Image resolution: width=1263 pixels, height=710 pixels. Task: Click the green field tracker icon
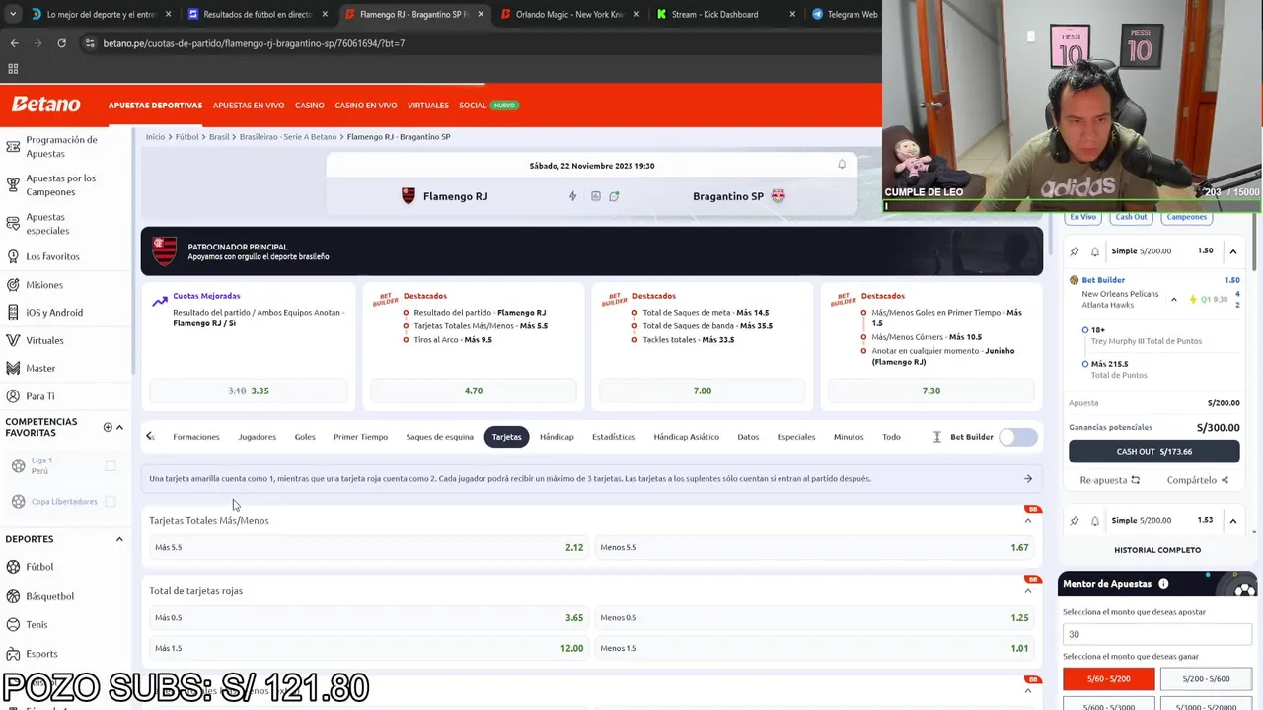click(x=614, y=196)
